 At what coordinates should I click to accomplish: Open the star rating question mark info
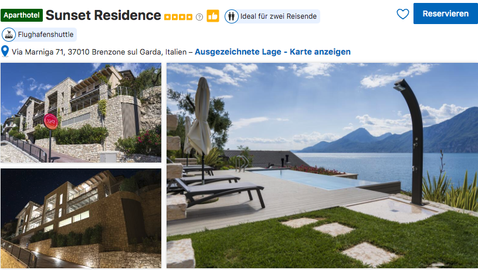(199, 17)
